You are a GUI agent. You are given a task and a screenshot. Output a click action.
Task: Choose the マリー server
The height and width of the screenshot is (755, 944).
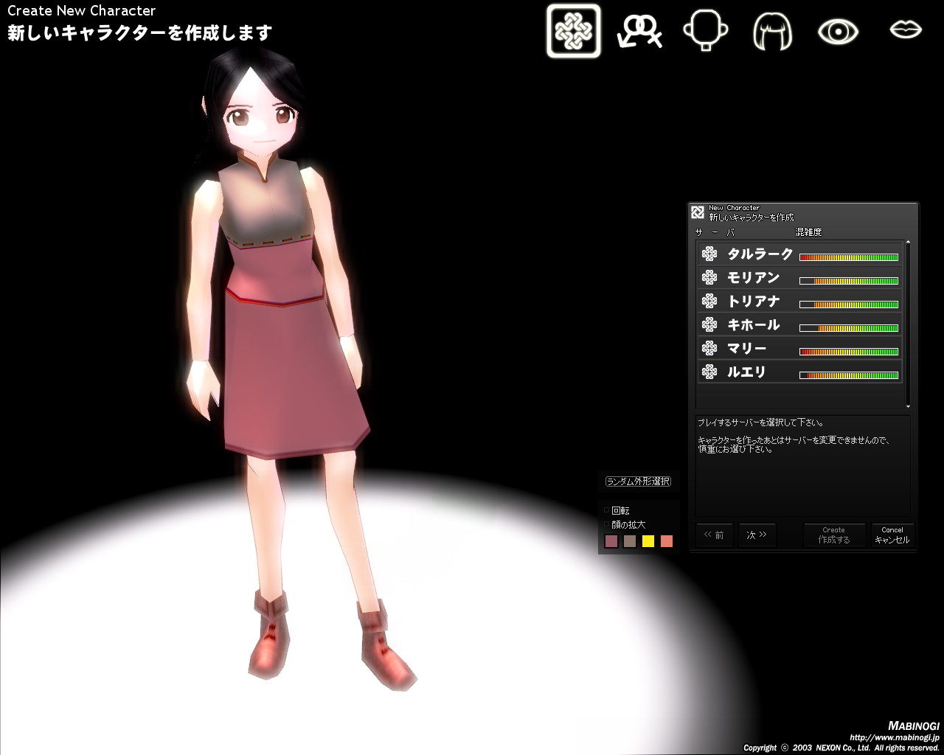(x=799, y=348)
